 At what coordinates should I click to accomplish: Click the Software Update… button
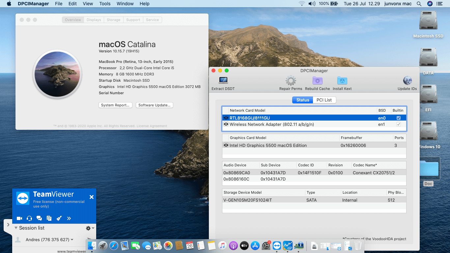tap(154, 105)
